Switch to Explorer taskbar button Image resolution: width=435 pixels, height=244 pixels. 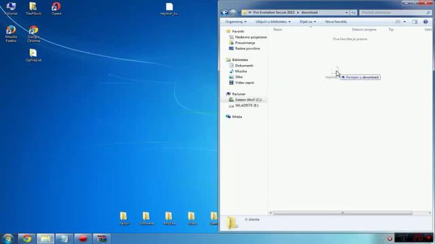[x=46, y=239]
